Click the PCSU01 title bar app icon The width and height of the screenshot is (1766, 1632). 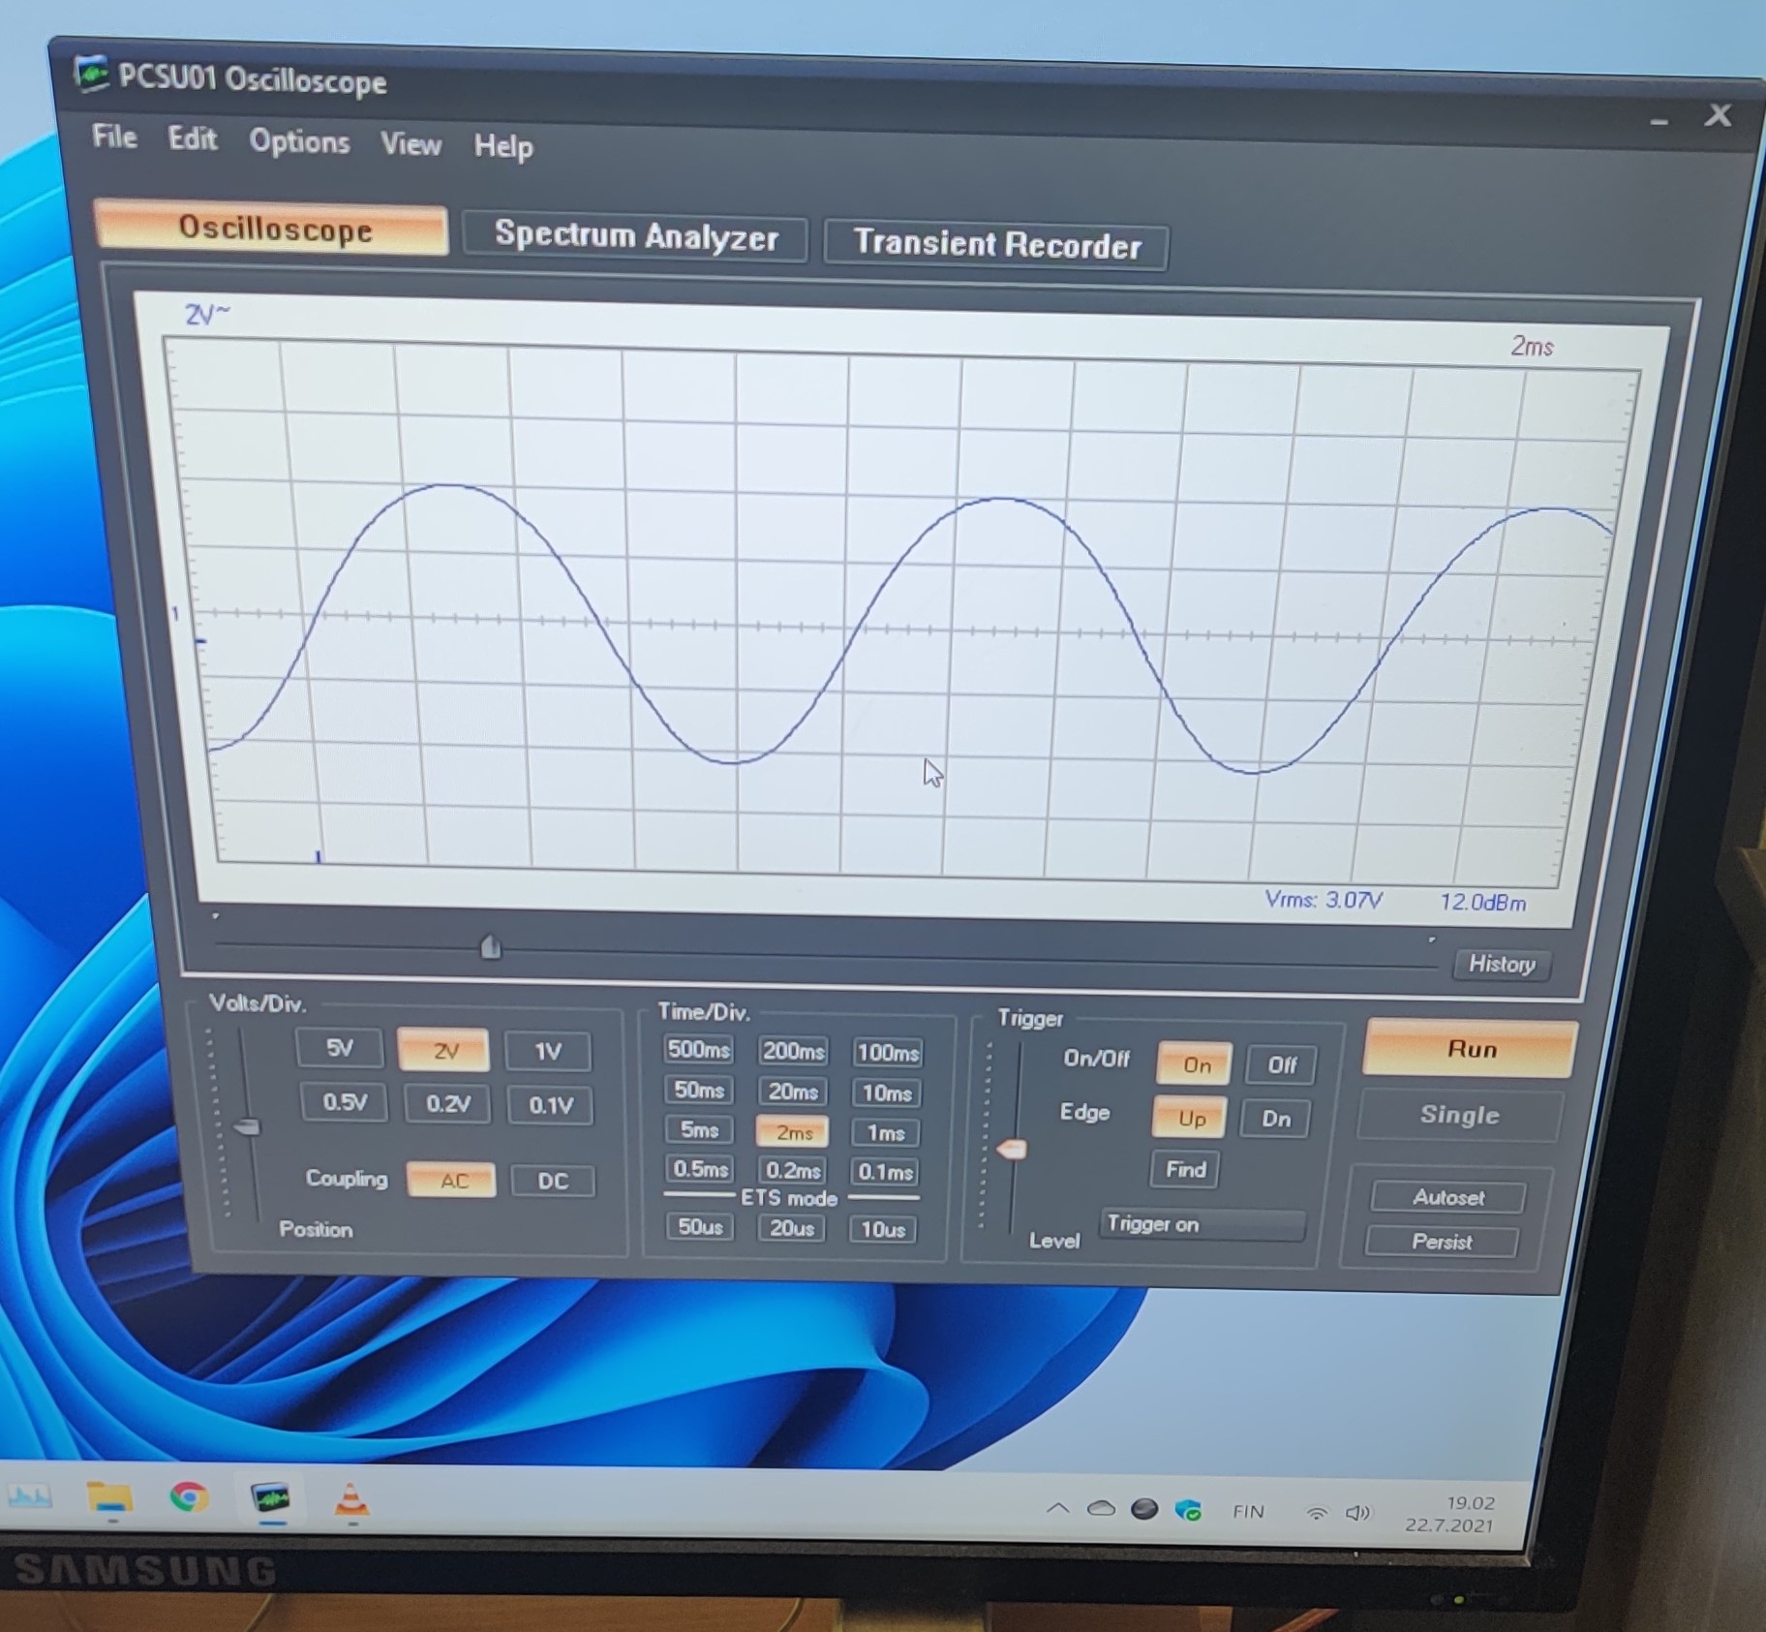(x=92, y=74)
